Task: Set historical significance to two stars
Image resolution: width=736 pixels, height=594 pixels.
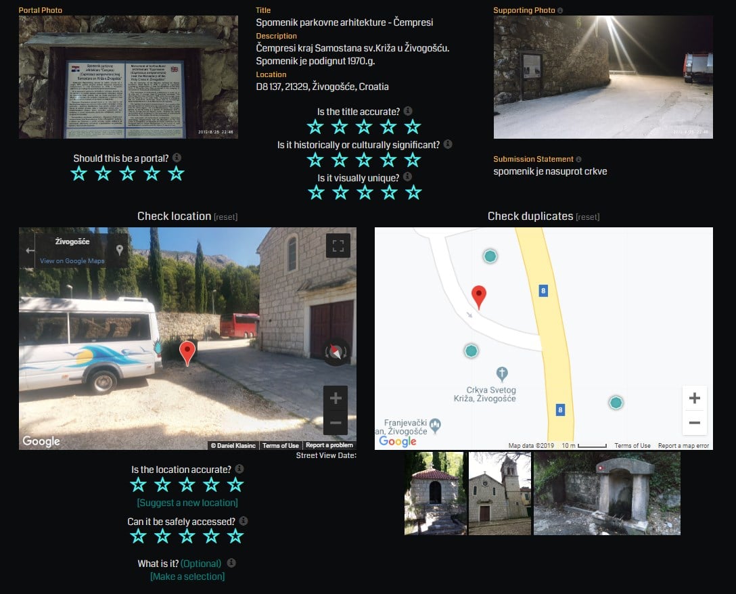Action: 340,160
